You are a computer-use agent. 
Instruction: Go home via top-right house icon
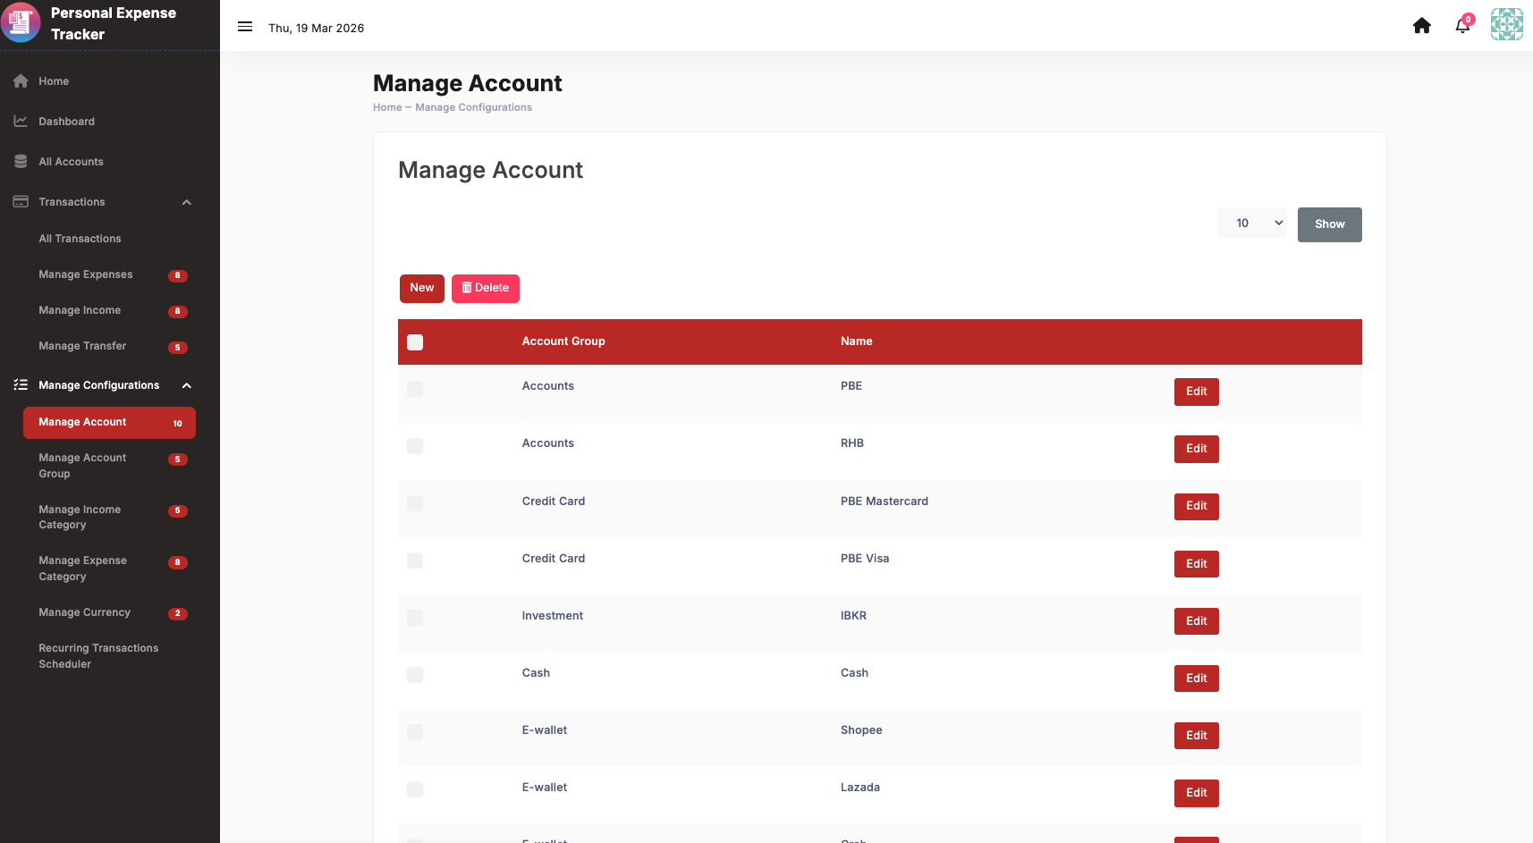tap(1422, 26)
